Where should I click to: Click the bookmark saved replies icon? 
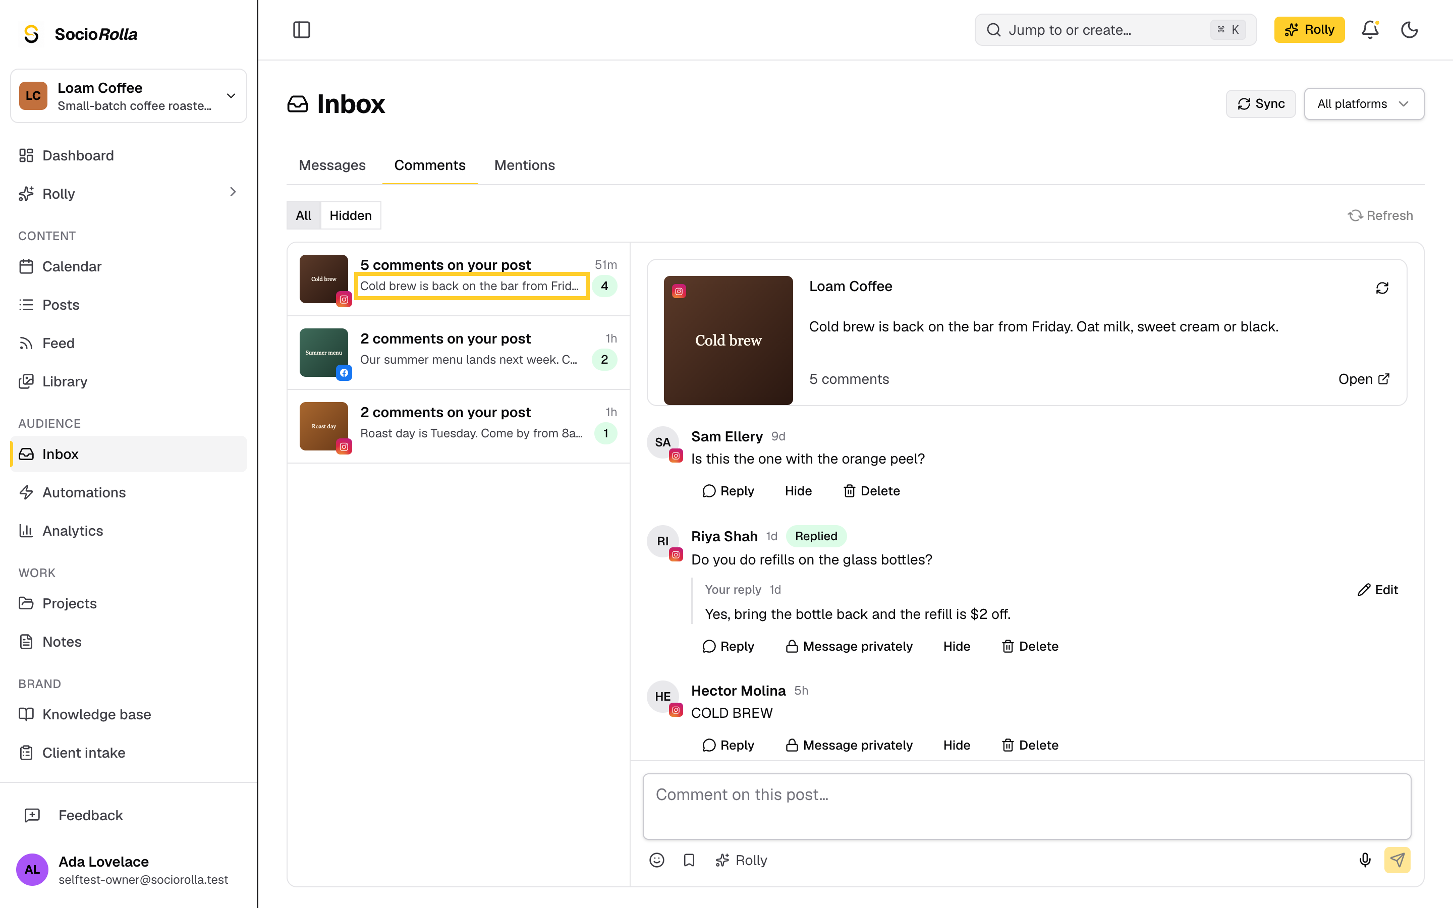tap(689, 860)
